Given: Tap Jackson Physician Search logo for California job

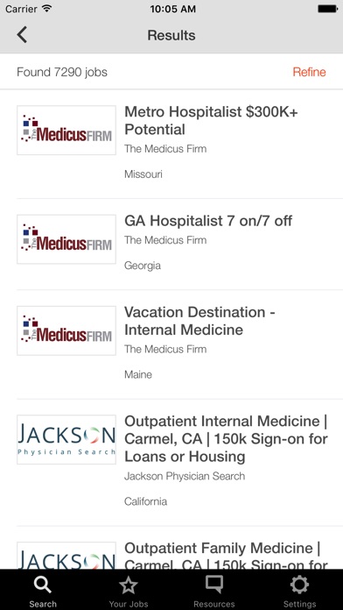Looking at the screenshot, I should coord(66,439).
